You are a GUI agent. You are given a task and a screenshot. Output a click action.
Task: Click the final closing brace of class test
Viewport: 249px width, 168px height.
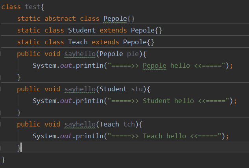4,159
